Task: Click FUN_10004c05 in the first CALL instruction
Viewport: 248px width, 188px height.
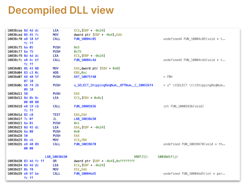Action: pyautogui.click(x=85, y=39)
